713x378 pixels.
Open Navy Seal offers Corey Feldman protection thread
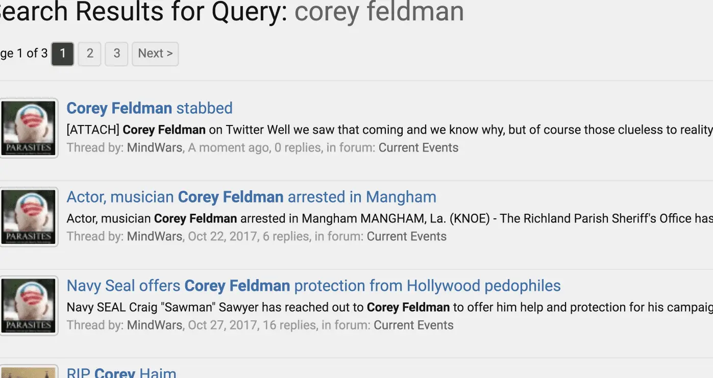point(313,286)
